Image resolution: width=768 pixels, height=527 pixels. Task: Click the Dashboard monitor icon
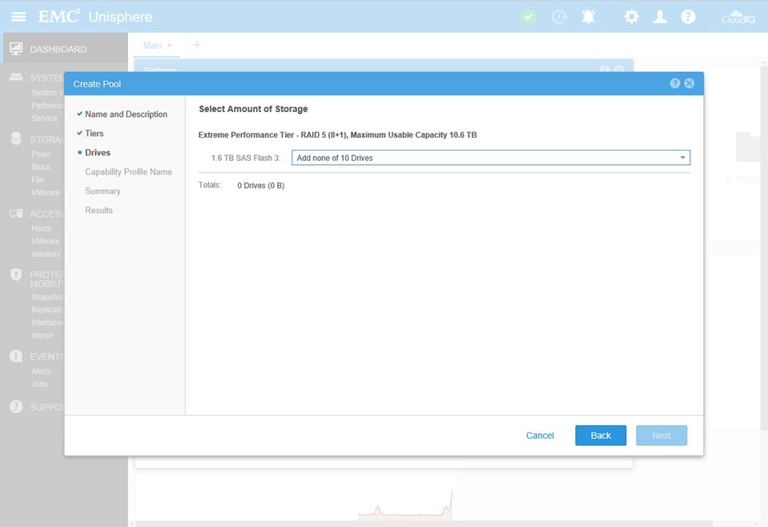point(16,49)
